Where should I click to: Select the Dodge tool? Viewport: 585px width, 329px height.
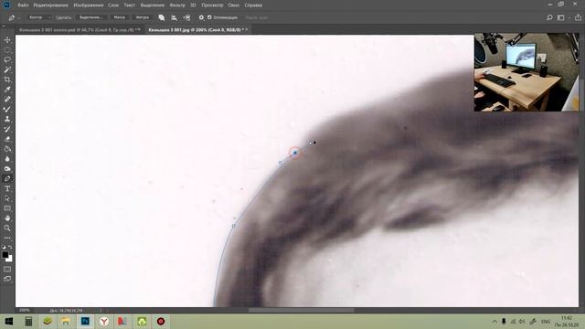(x=7, y=168)
